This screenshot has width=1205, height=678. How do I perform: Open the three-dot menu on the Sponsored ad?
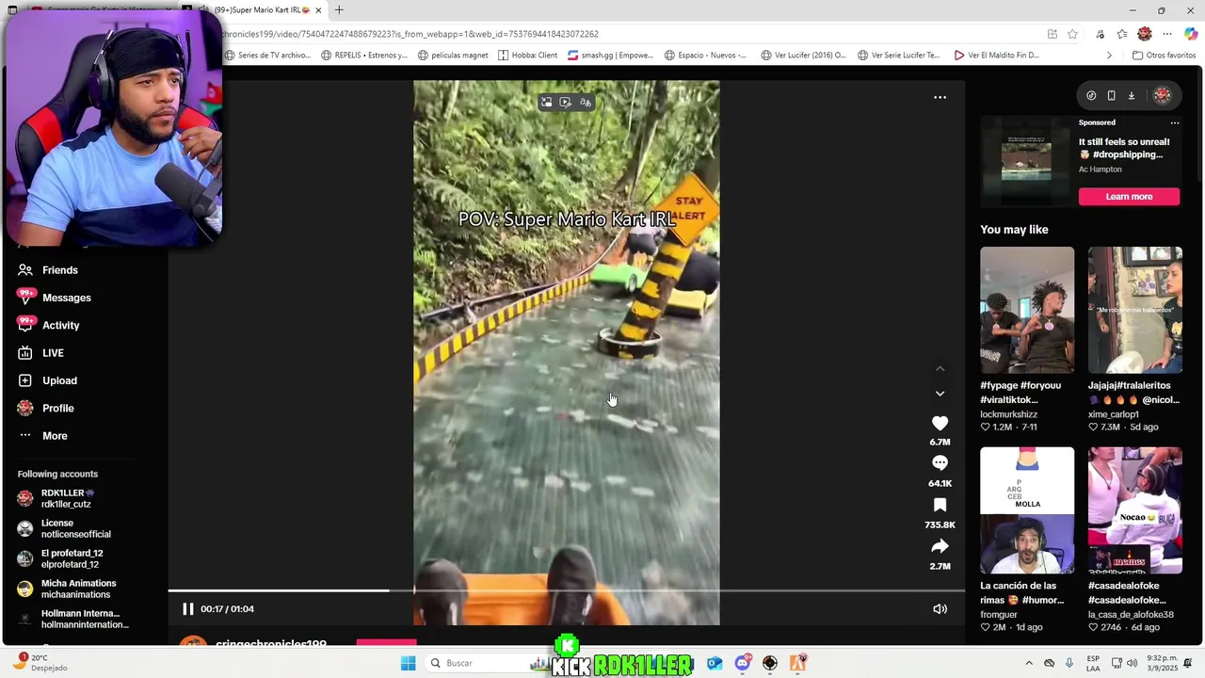pyautogui.click(x=1174, y=122)
